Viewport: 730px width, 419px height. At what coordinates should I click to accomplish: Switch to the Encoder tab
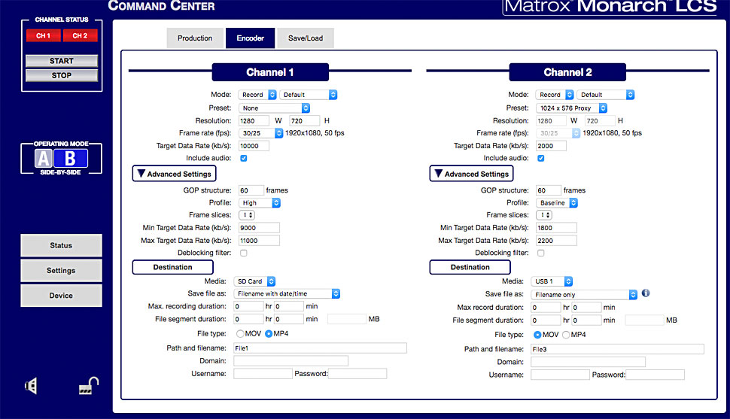click(x=251, y=38)
